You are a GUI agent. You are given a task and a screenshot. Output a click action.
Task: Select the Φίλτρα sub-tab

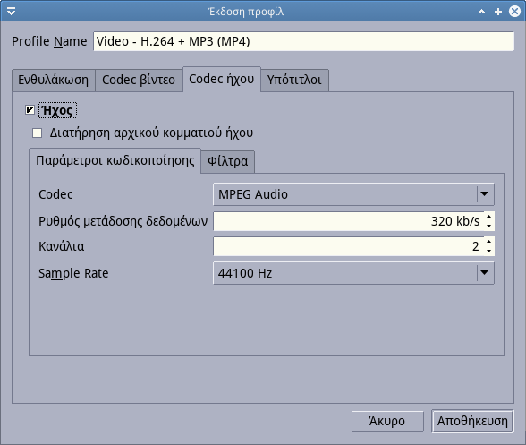[228, 162]
